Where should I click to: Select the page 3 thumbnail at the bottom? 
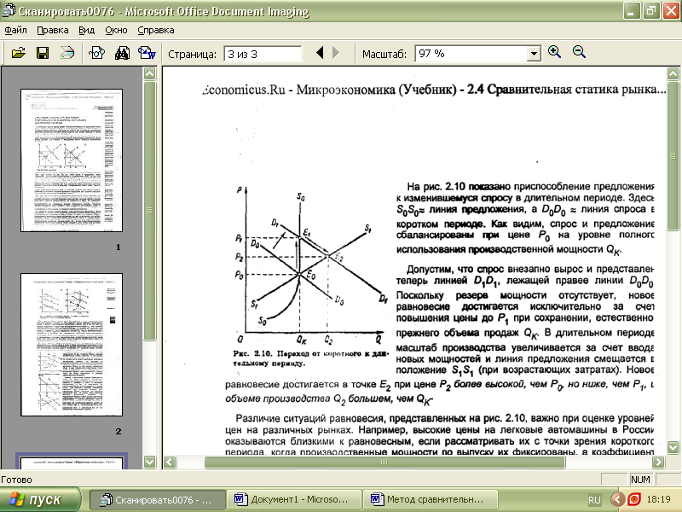pos(72,461)
